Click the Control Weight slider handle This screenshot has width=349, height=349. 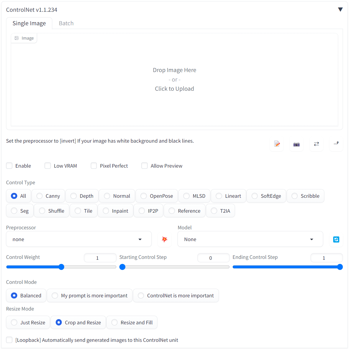pyautogui.click(x=61, y=267)
